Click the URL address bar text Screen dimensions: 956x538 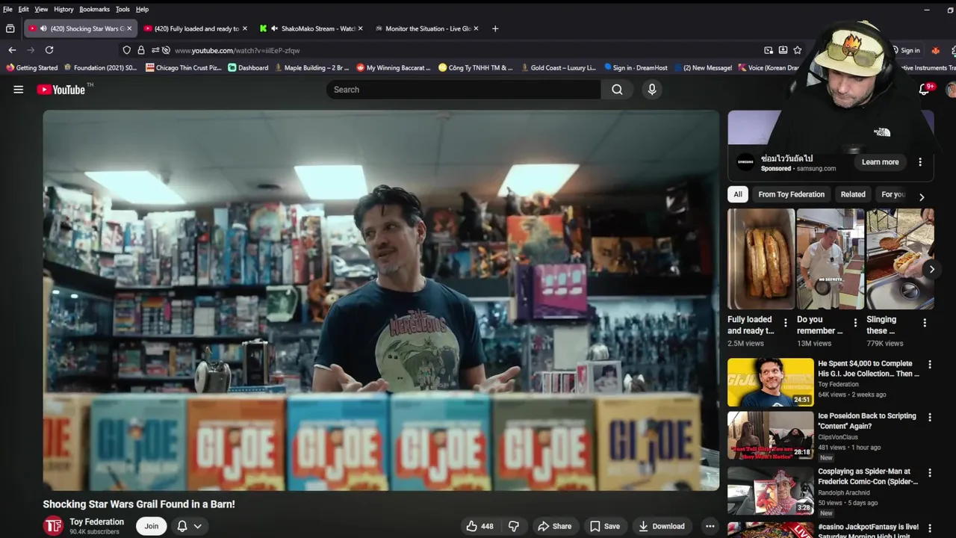point(237,50)
